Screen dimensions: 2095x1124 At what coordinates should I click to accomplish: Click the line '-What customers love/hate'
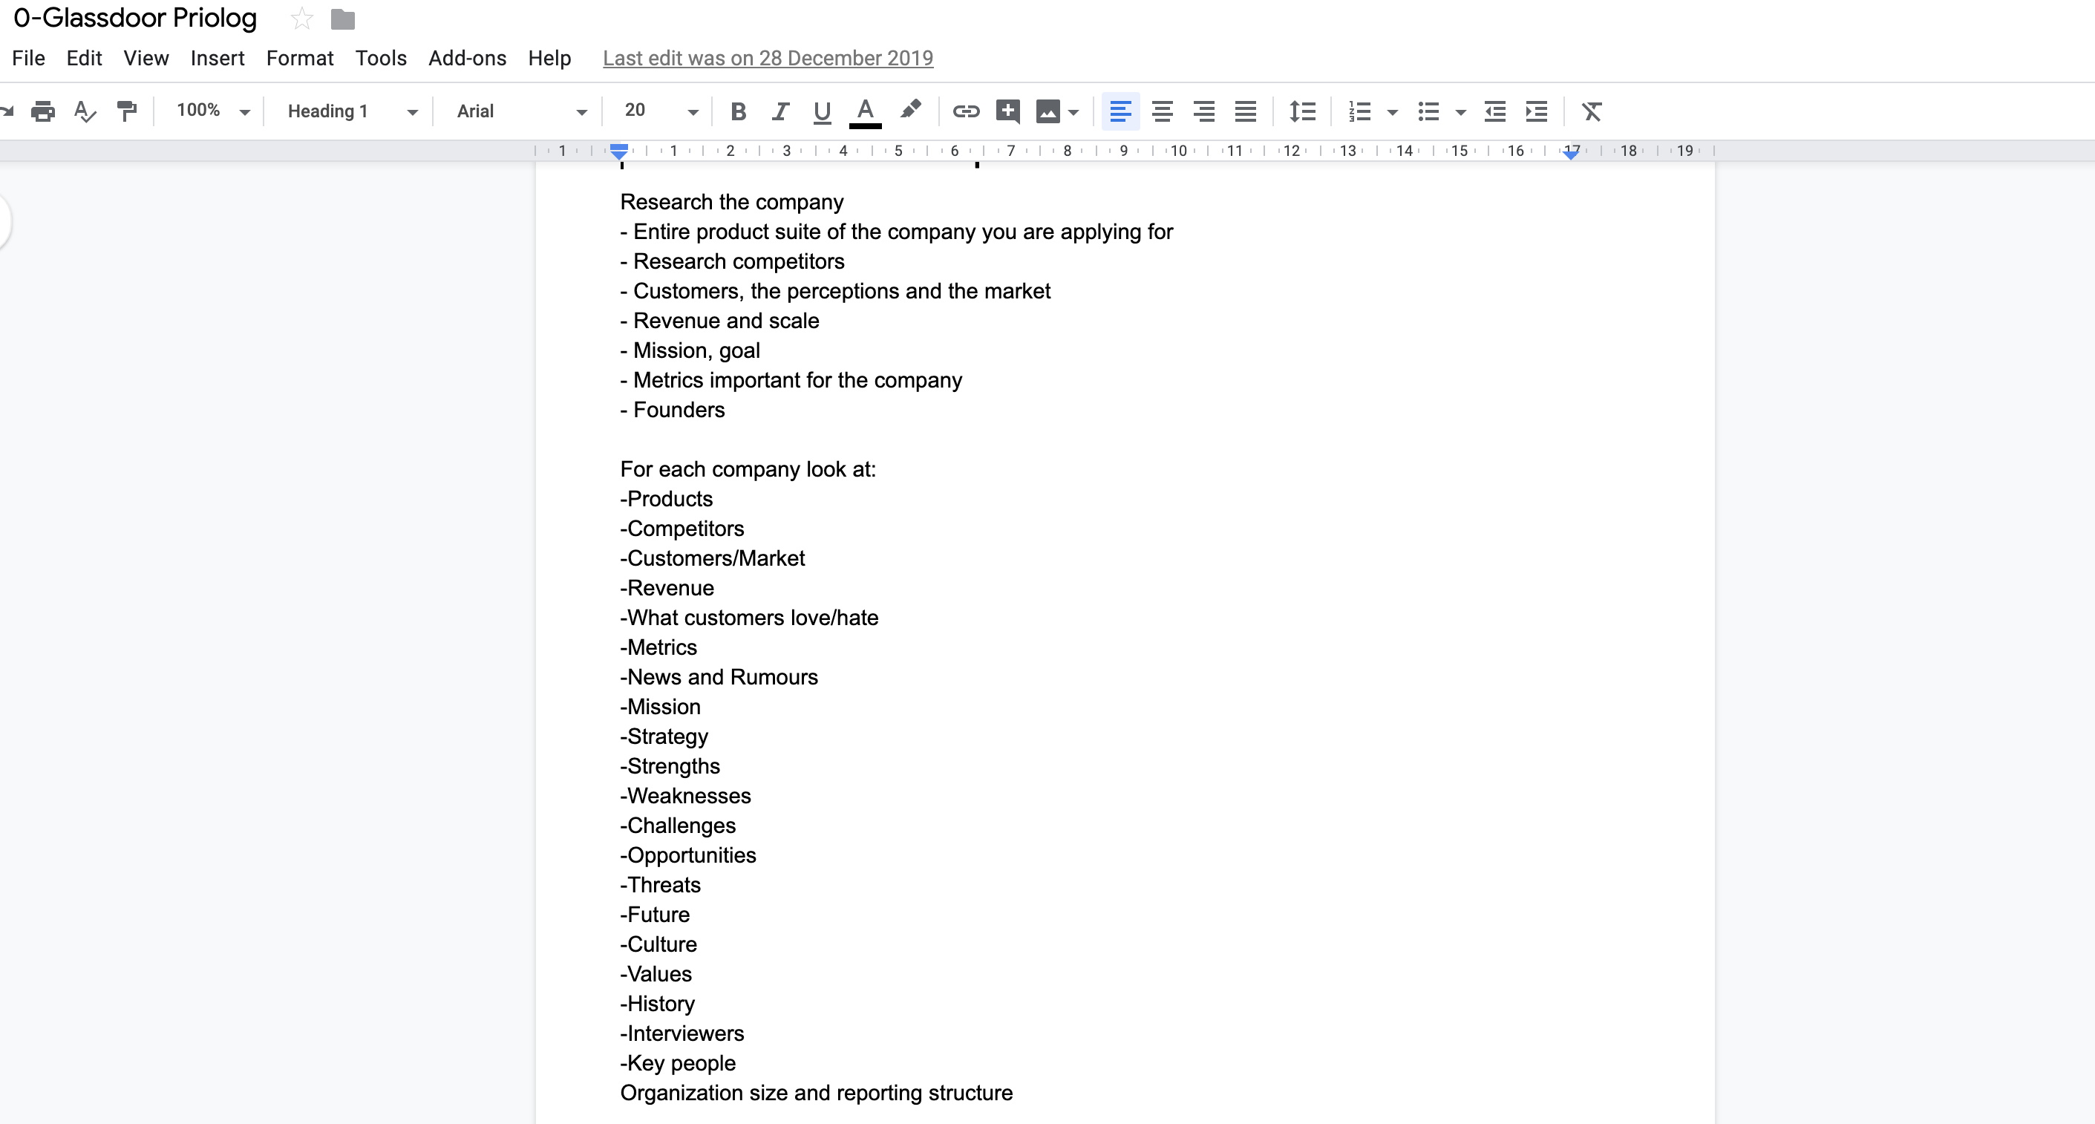(749, 617)
